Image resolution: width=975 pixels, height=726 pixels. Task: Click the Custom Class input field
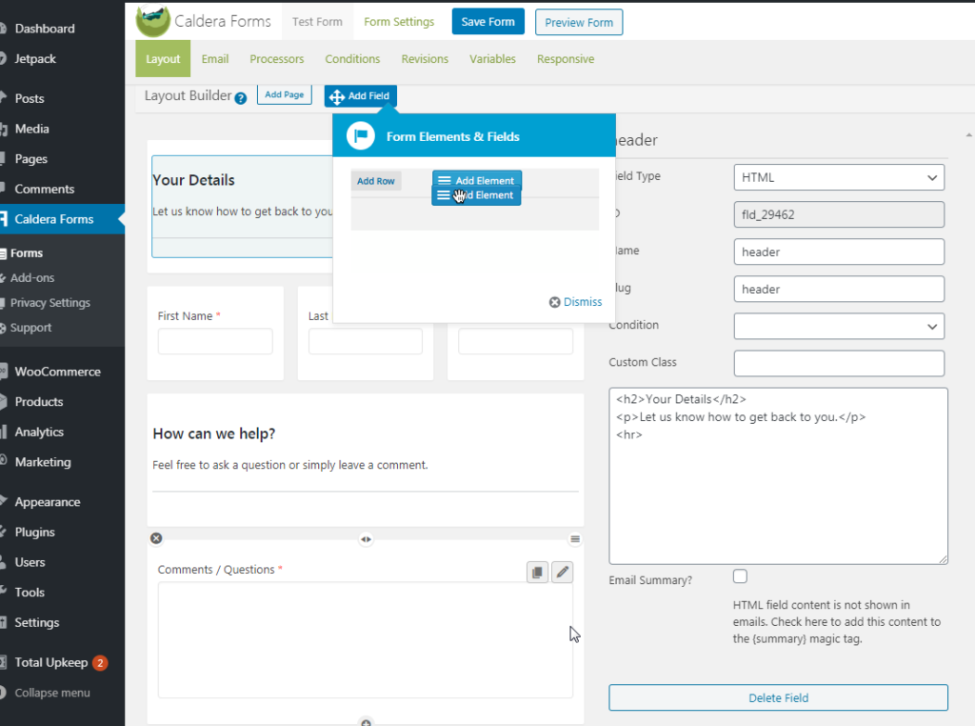pos(839,363)
